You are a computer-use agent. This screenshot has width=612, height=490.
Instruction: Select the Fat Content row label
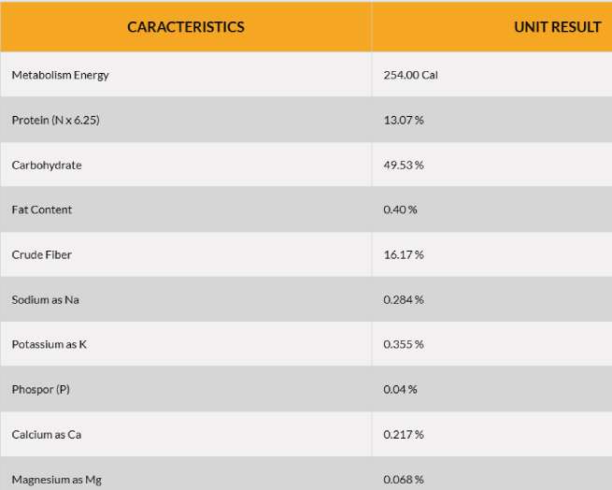coord(42,209)
